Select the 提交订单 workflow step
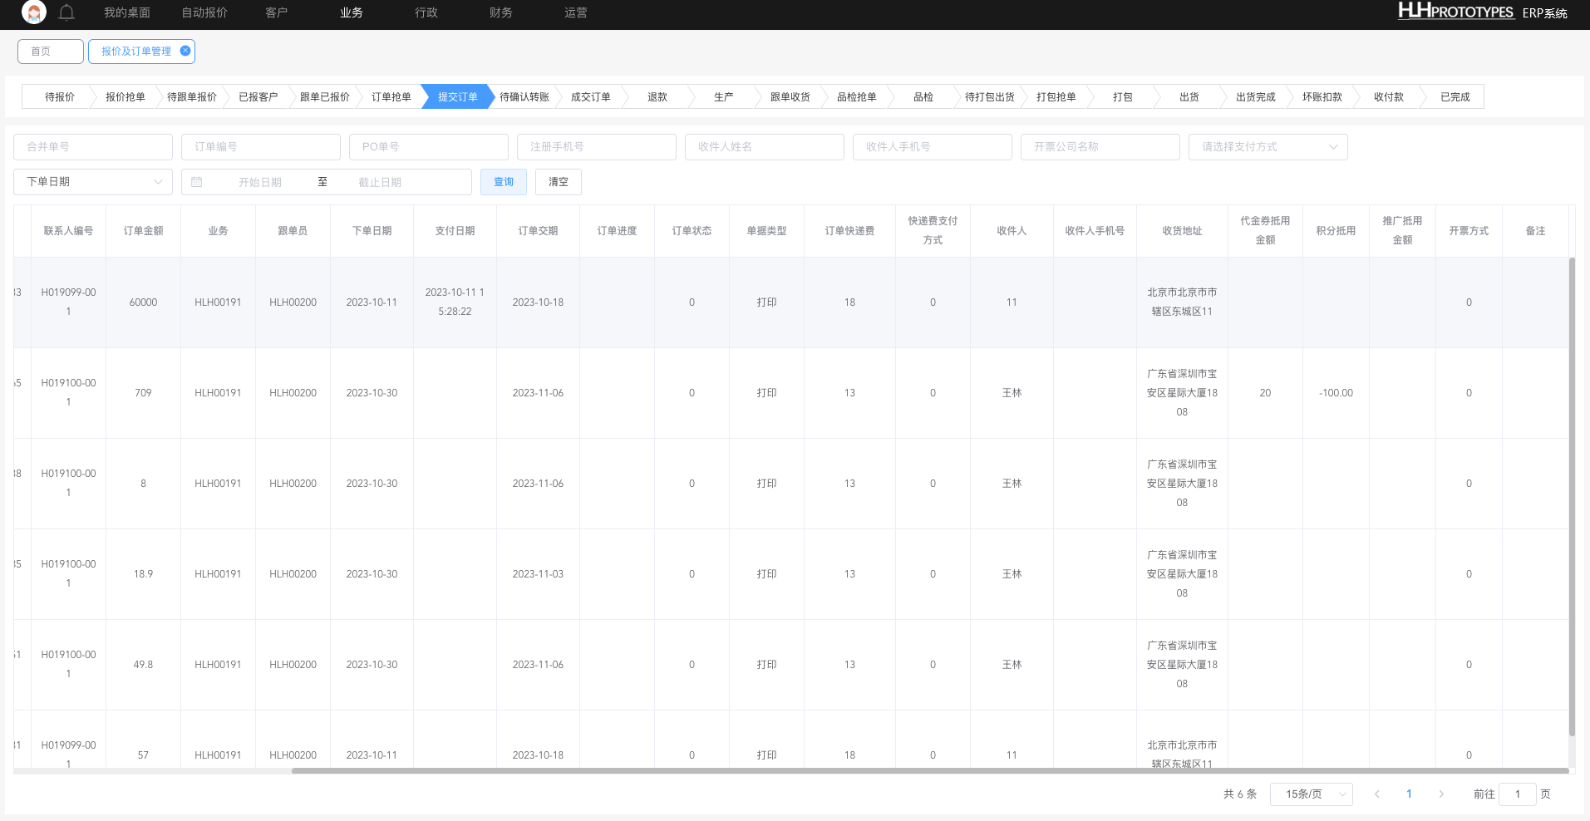Viewport: 1590px width, 821px height. (458, 97)
